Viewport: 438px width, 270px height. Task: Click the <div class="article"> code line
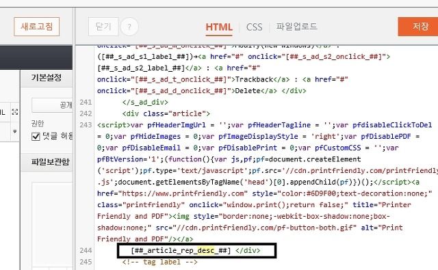point(166,113)
